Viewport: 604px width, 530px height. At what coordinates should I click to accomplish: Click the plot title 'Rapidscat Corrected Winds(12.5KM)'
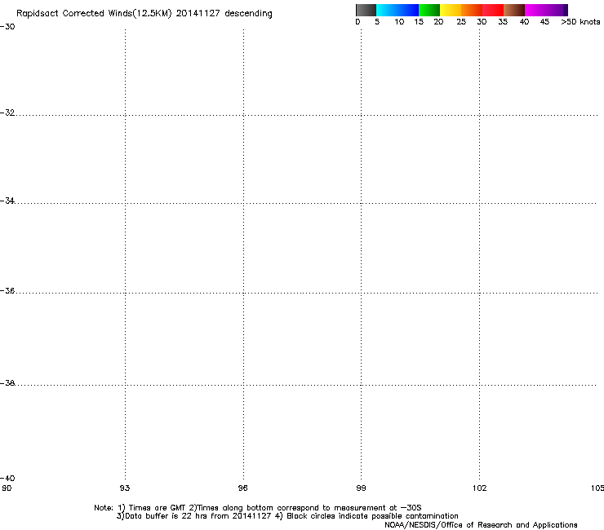click(x=94, y=14)
